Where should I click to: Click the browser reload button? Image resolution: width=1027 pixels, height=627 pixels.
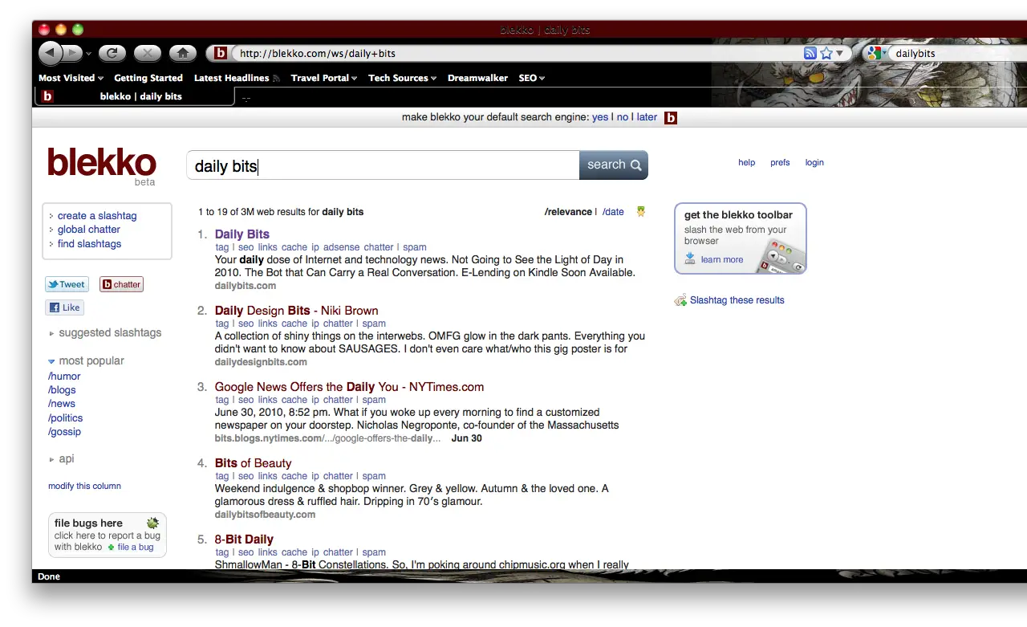click(112, 53)
